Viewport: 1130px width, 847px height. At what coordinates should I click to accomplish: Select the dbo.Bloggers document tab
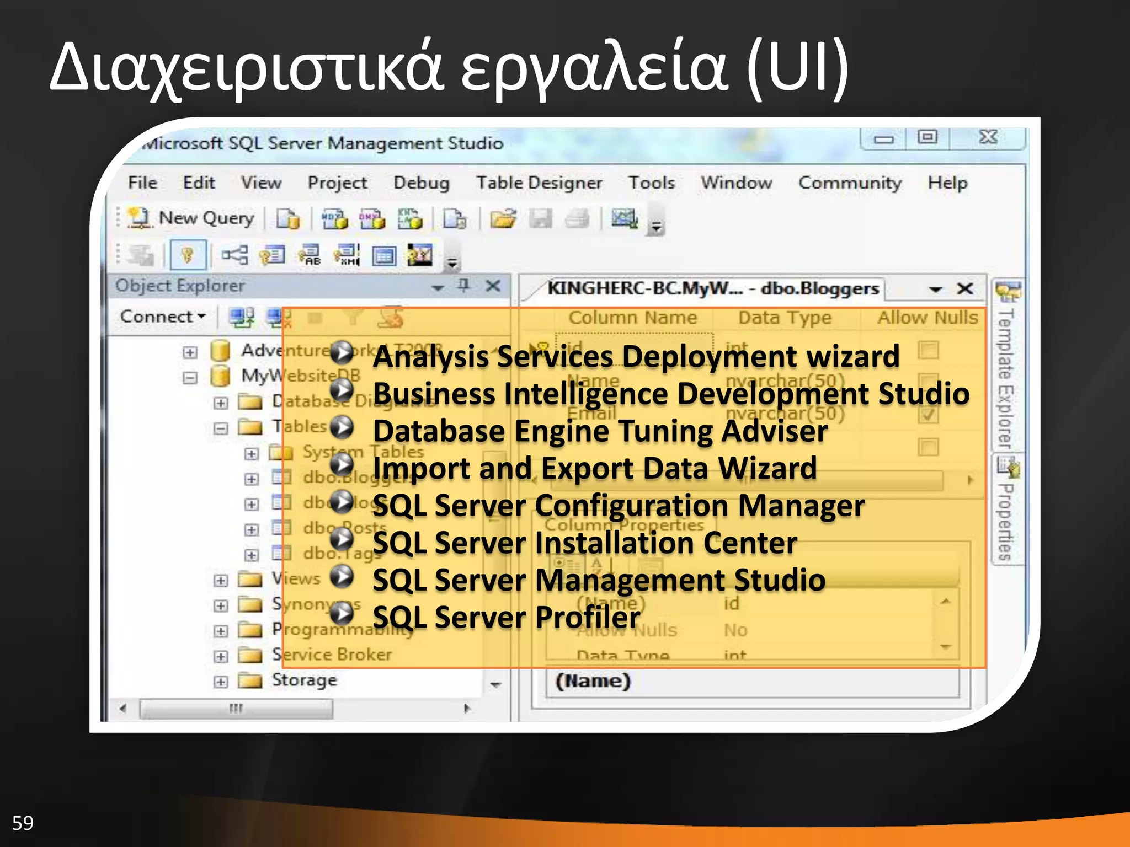713,288
